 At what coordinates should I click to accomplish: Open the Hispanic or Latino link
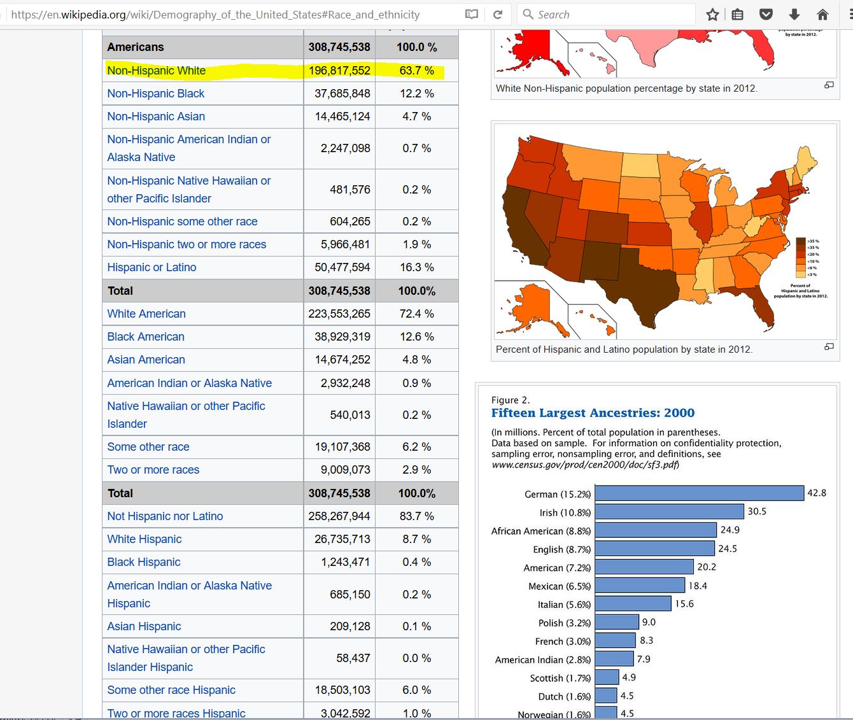[x=152, y=267]
